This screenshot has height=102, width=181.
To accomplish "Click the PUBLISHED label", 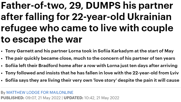I will click(12, 98).
